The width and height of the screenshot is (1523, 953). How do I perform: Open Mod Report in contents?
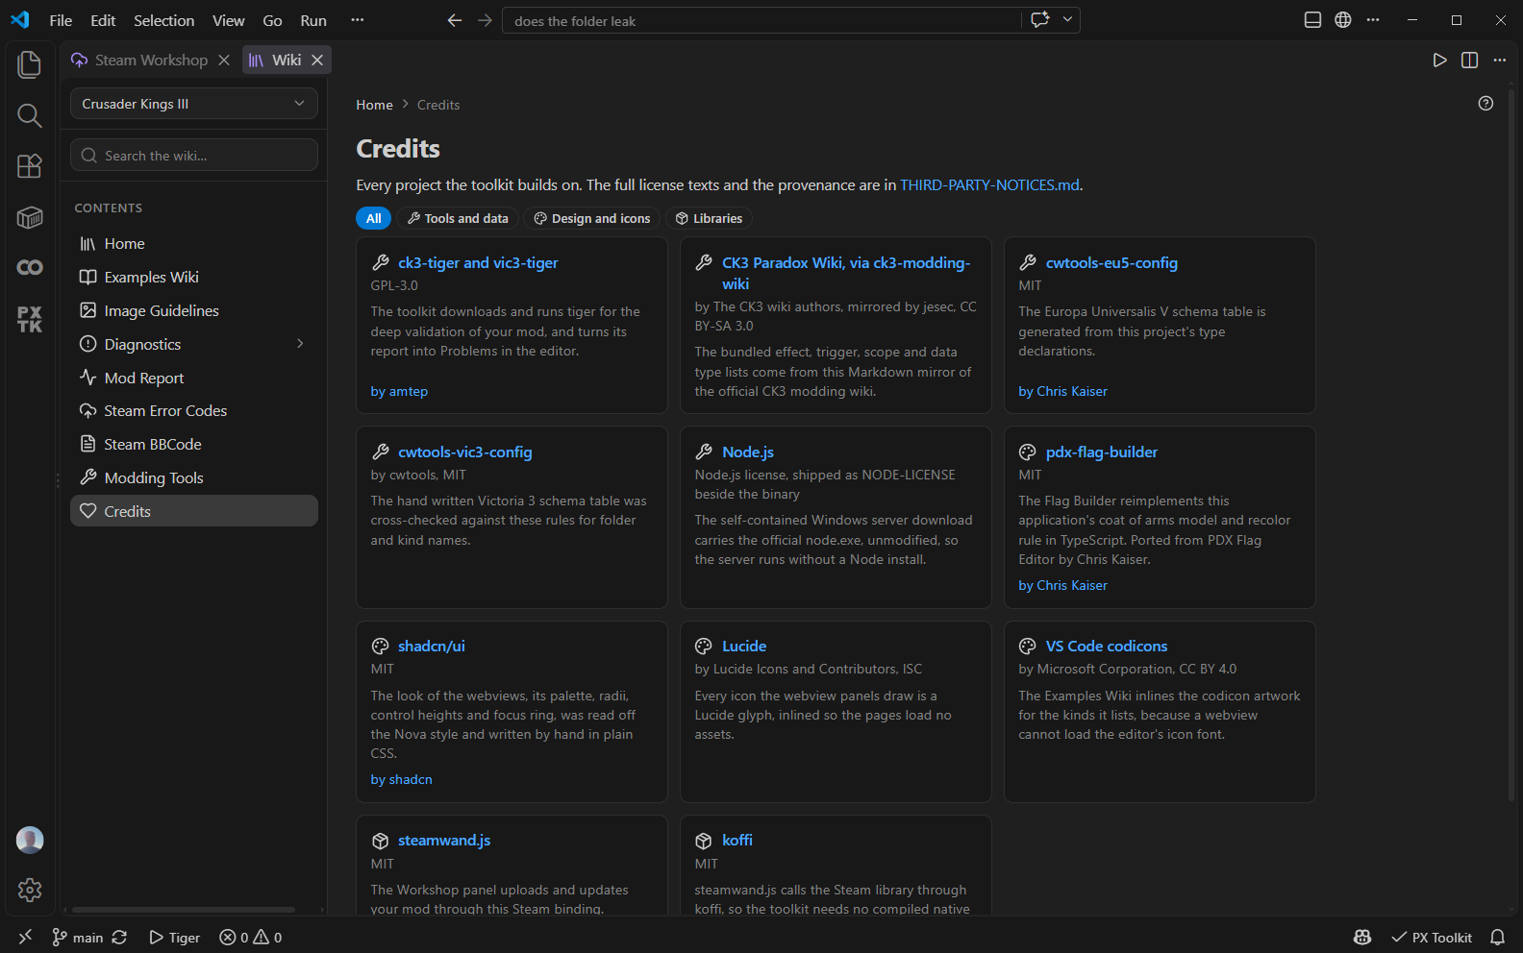tap(194, 378)
